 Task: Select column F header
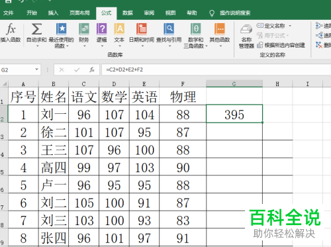tap(183, 83)
